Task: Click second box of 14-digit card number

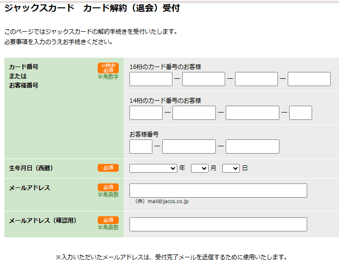Action: [x=194, y=113]
